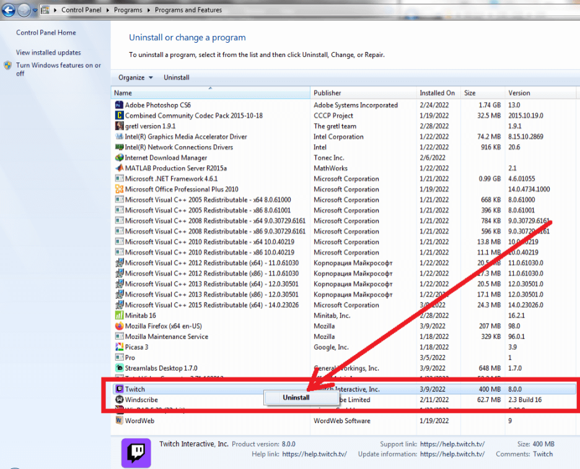Screen dimensions: 580x469
Task: Click the Internet Download Manager icon
Action: (119, 158)
